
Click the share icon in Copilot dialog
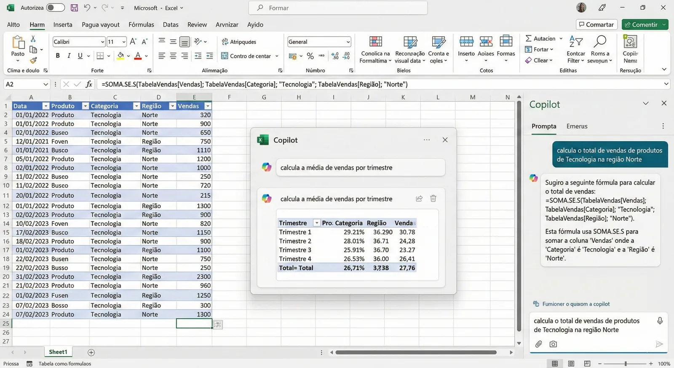tap(419, 199)
